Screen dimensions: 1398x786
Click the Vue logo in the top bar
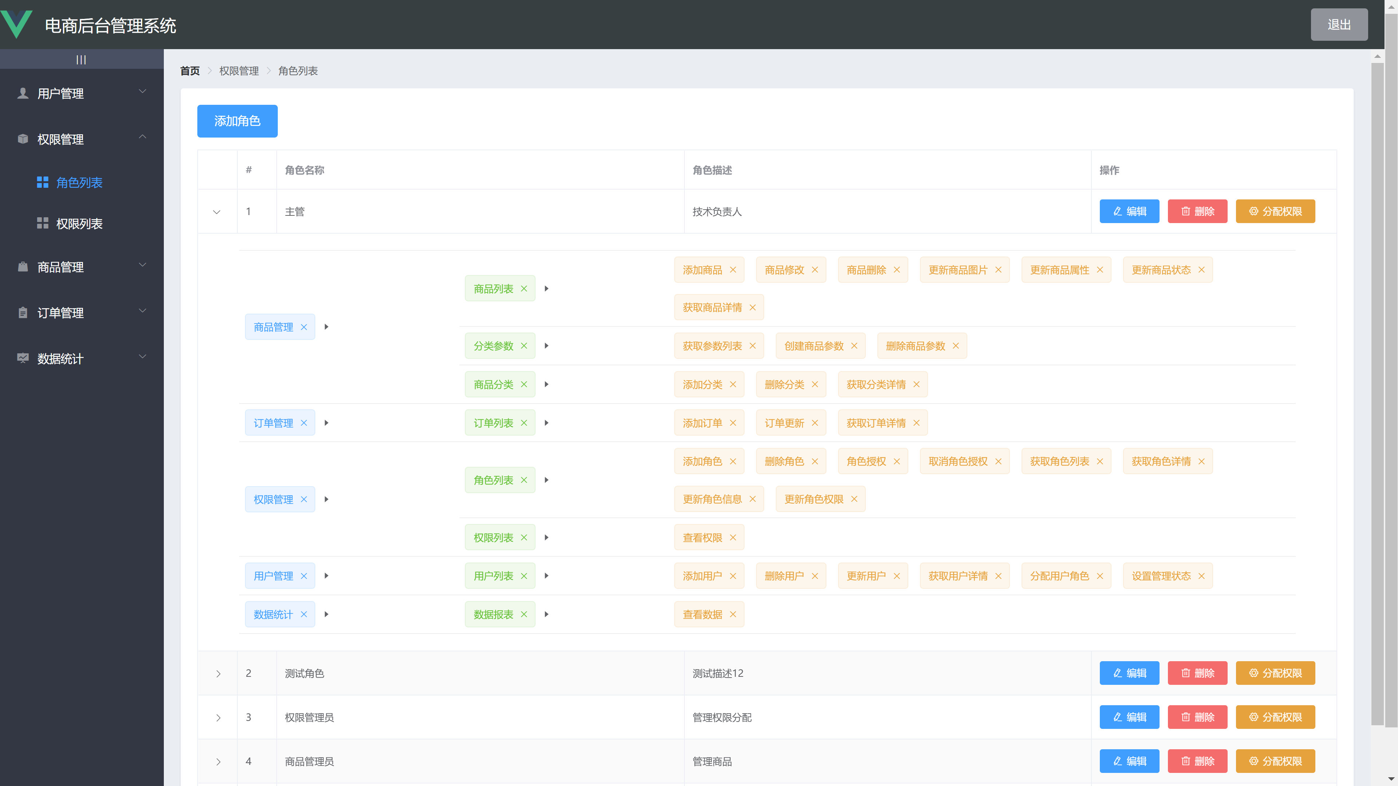click(x=17, y=24)
